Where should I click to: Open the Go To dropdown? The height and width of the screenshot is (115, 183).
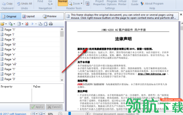[x=50, y=3]
